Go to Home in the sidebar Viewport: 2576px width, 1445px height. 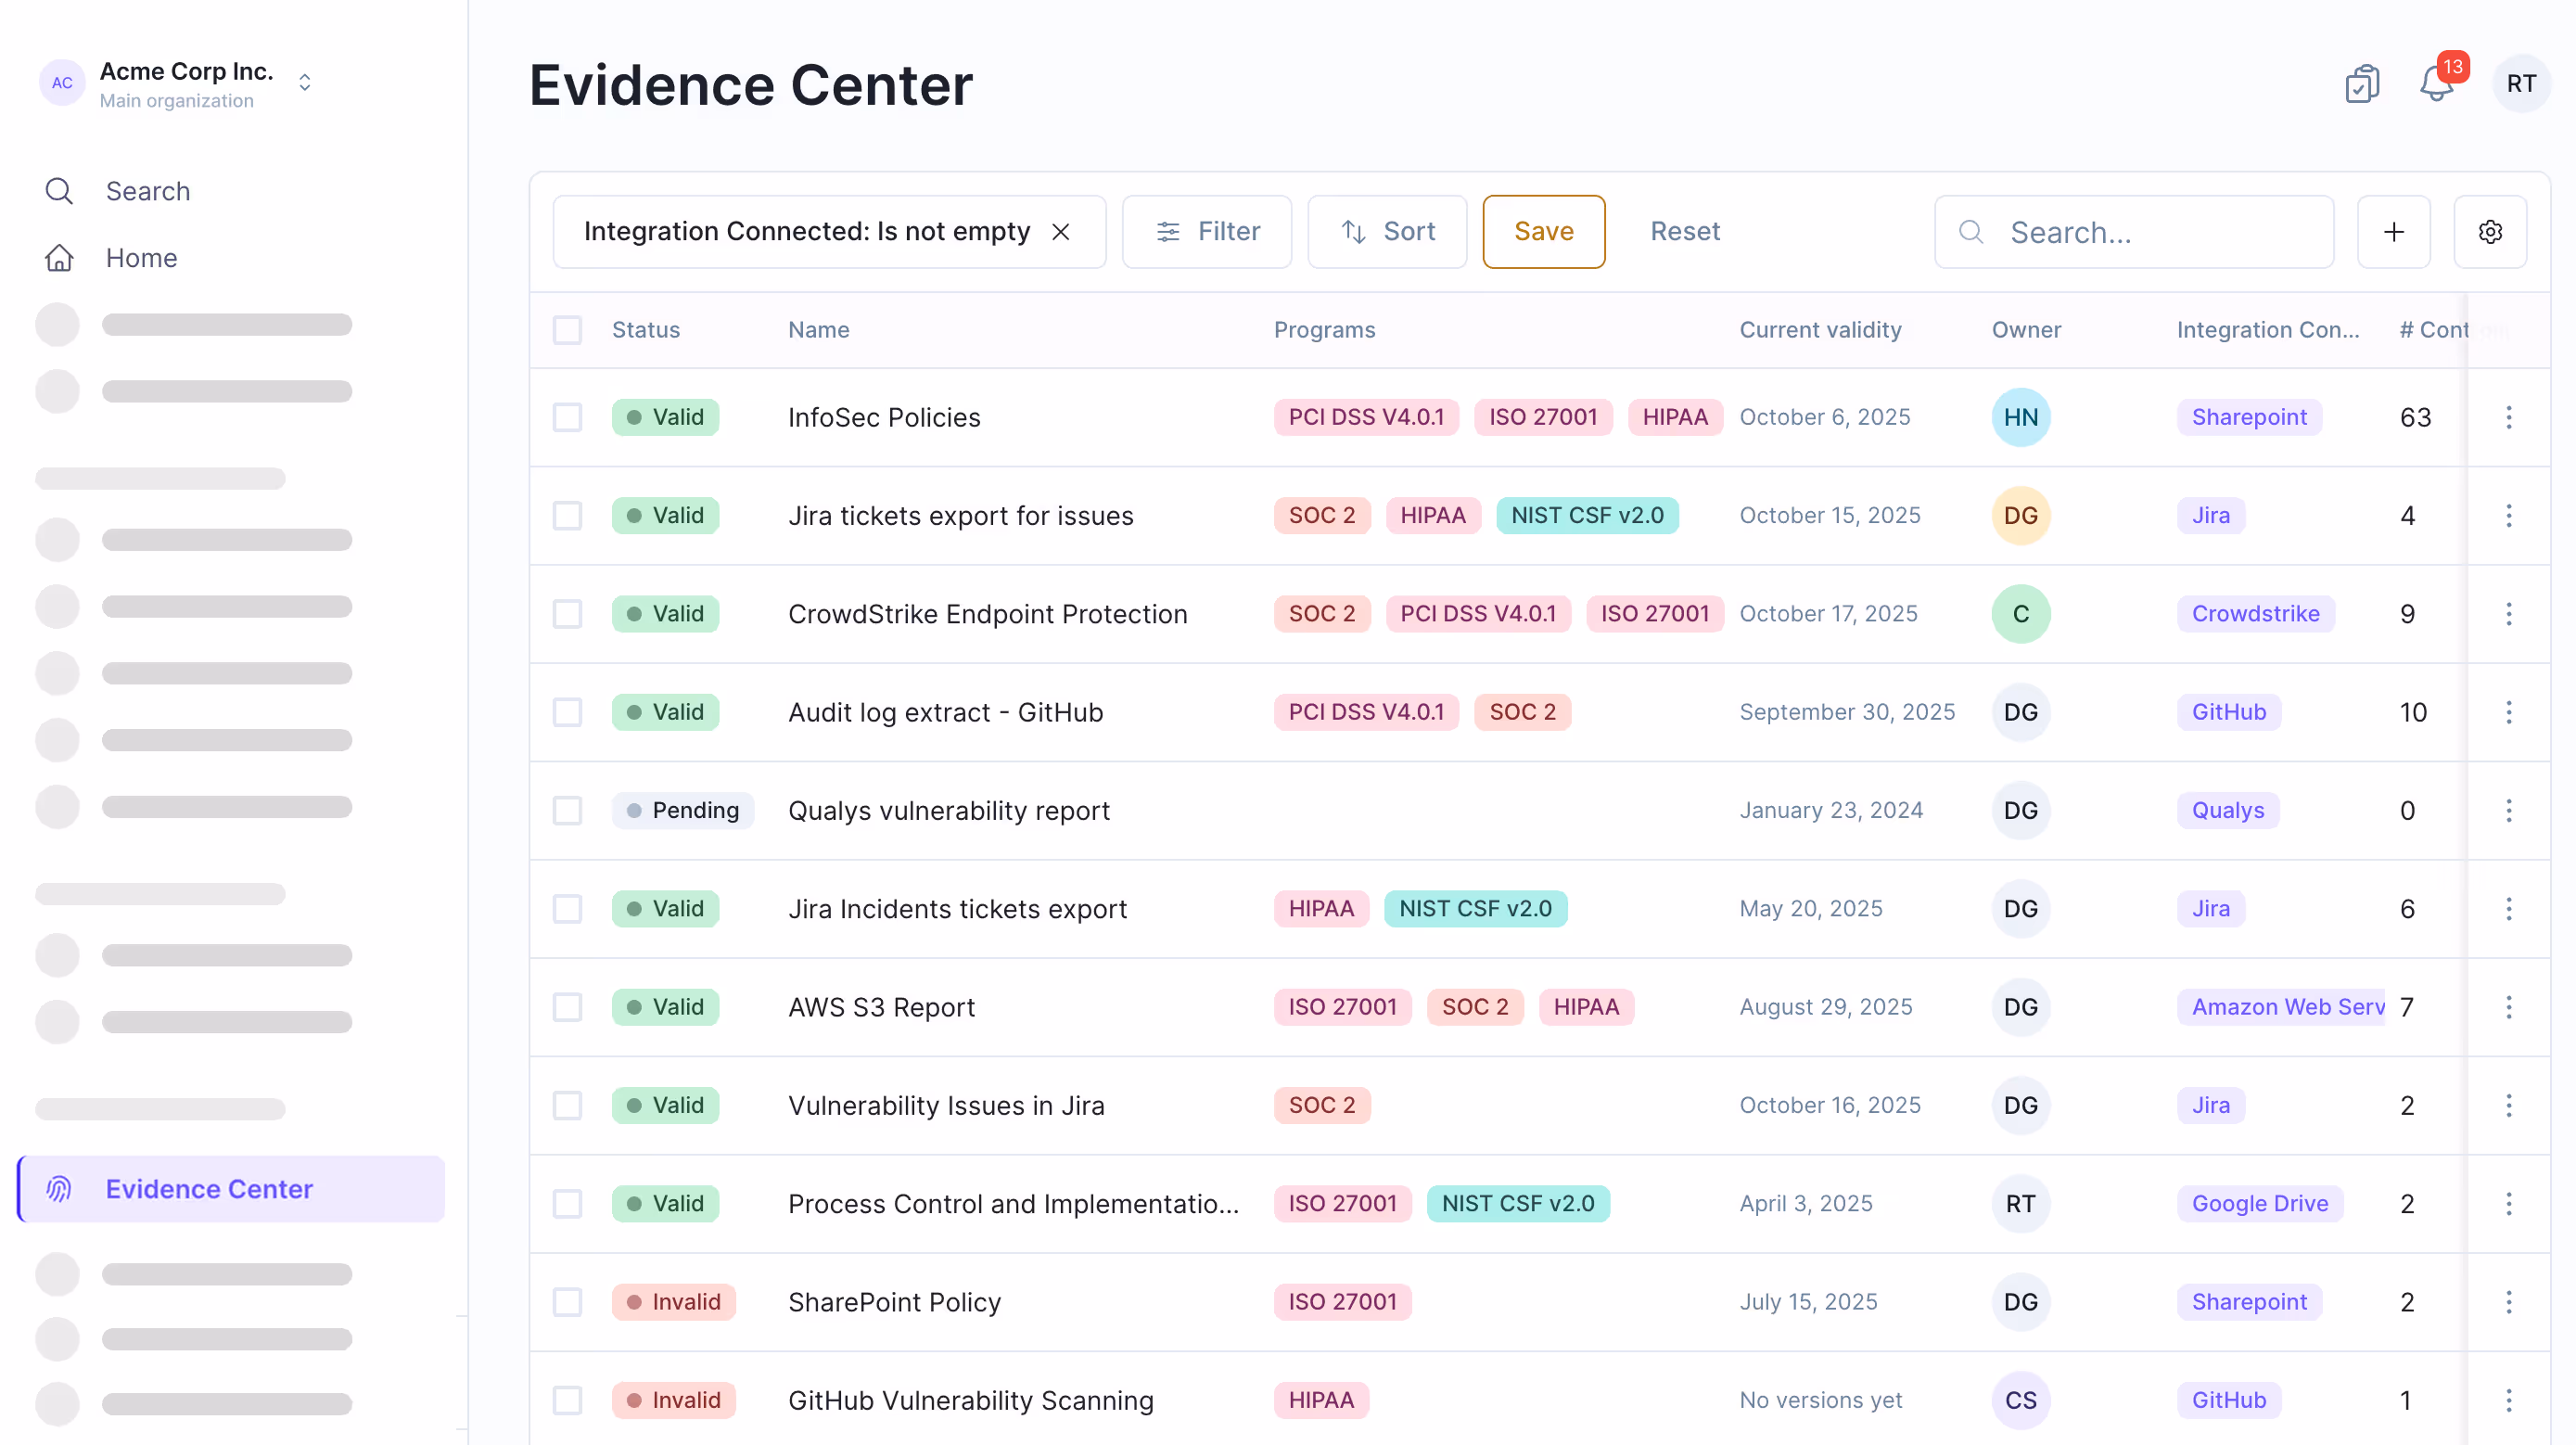click(141, 258)
